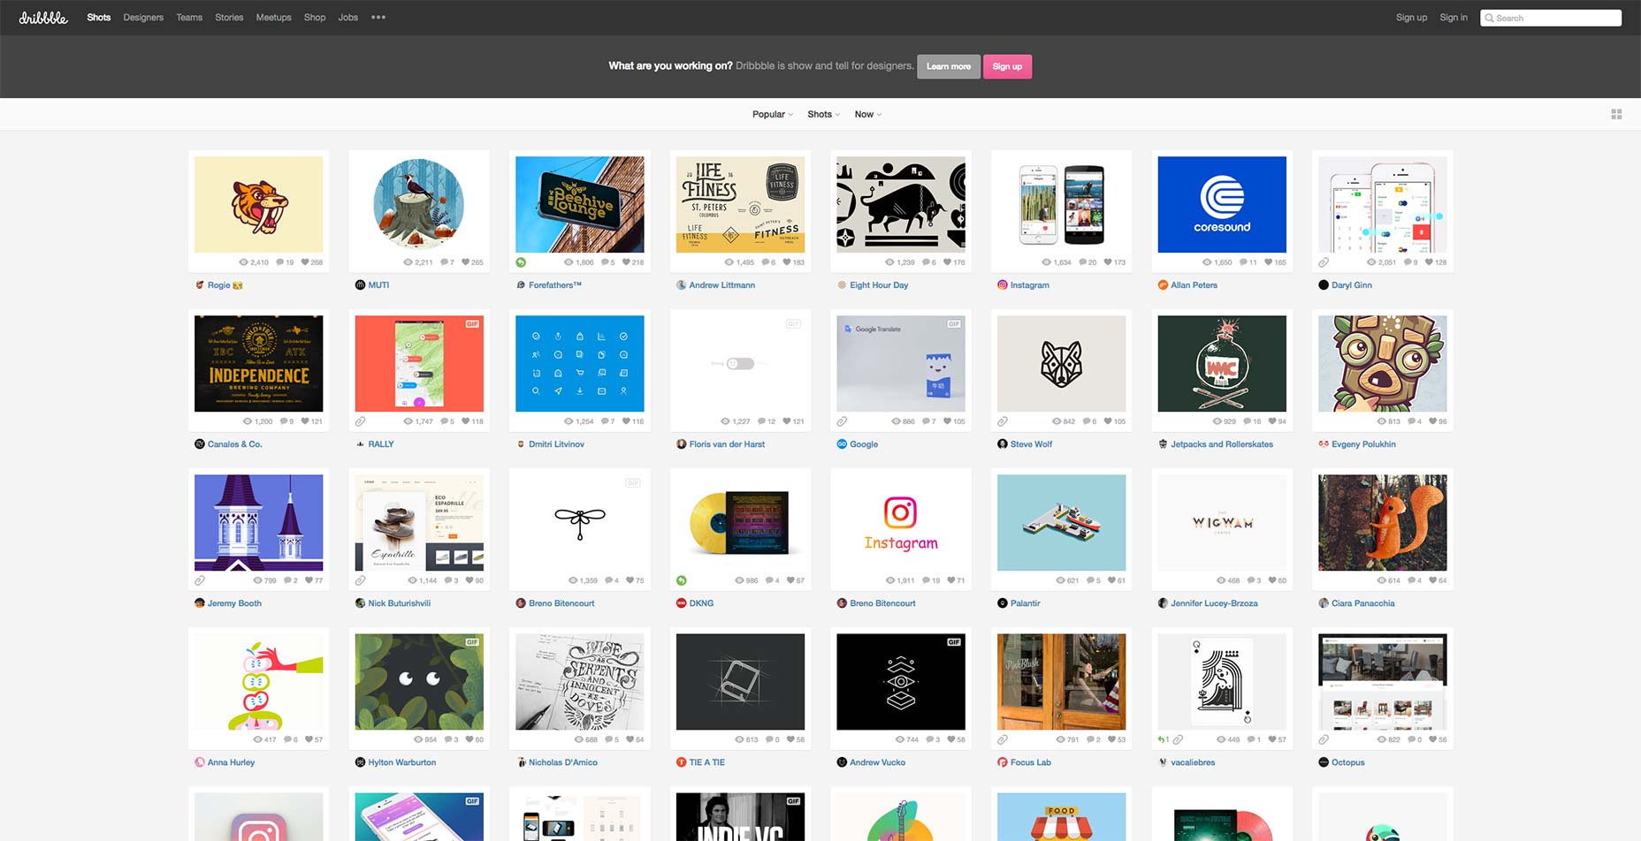Open the Shots tab in navigation
Image resolution: width=1641 pixels, height=841 pixels.
point(99,18)
